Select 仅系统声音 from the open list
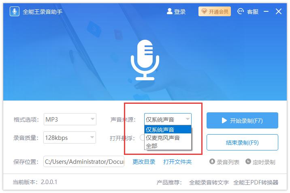290x193 pixels. [x=168, y=130]
